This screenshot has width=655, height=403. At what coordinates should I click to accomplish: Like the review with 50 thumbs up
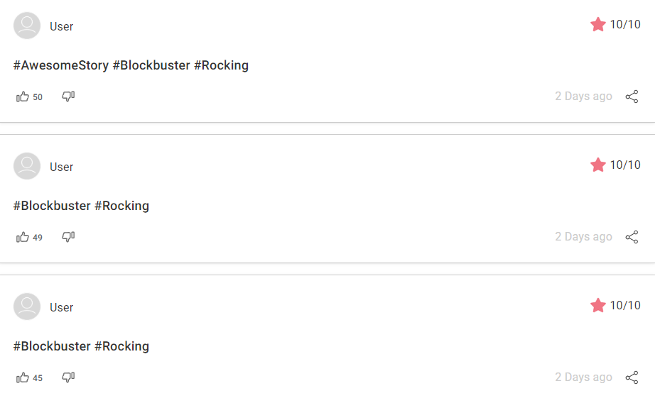coord(23,96)
